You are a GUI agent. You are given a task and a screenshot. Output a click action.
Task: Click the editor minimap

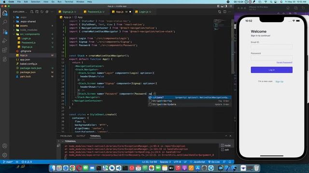tap(222, 25)
